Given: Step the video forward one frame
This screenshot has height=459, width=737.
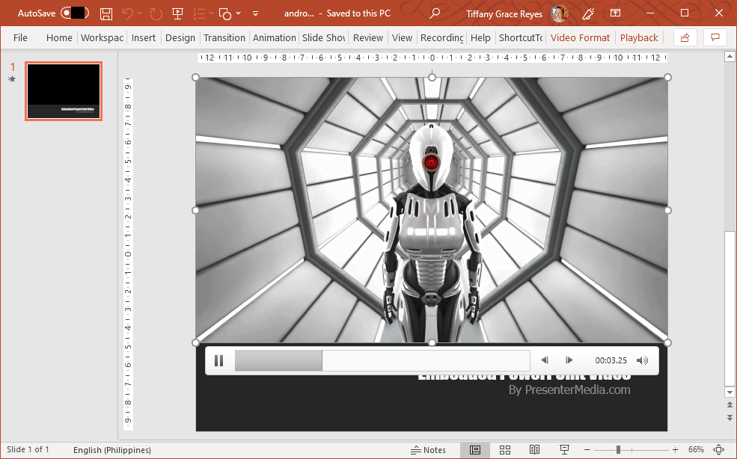Looking at the screenshot, I should 569,361.
